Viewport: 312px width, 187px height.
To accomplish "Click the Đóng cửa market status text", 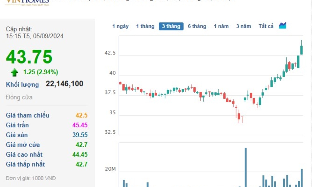I will click(x=19, y=97).
